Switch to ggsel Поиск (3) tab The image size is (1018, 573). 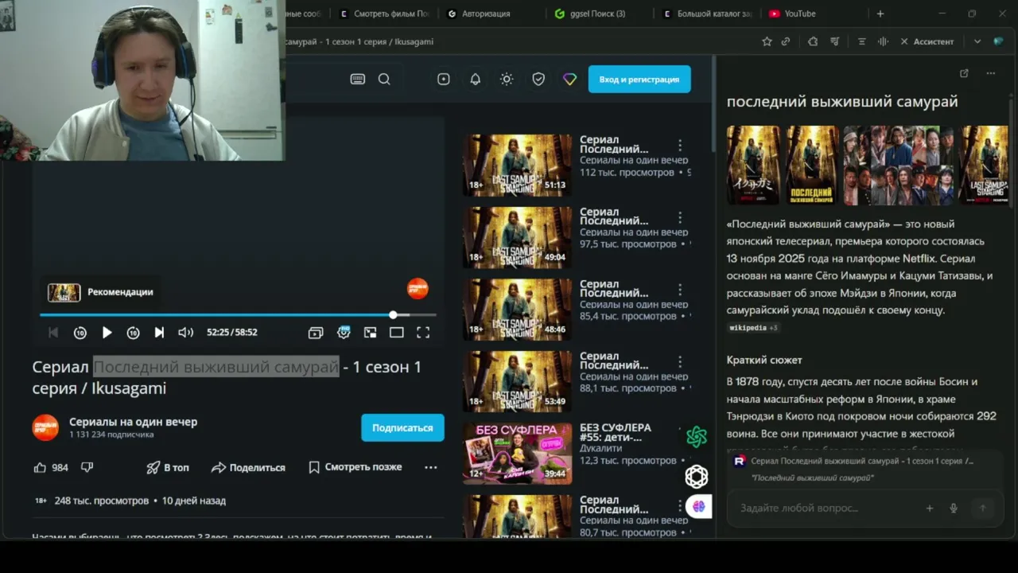click(x=590, y=14)
